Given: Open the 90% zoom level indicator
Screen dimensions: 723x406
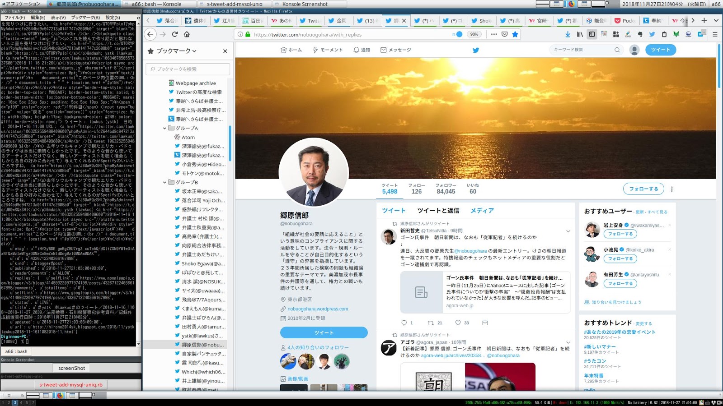Looking at the screenshot, I should click(474, 34).
